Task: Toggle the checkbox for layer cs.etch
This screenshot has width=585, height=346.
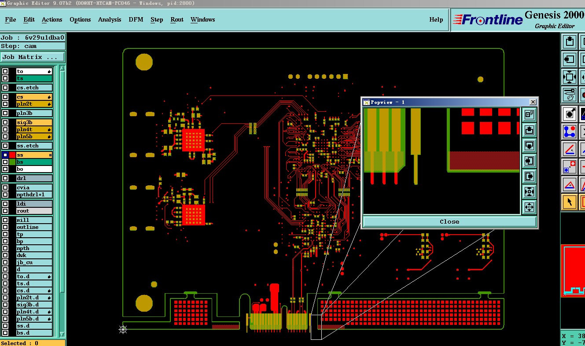Action: pyautogui.click(x=5, y=88)
